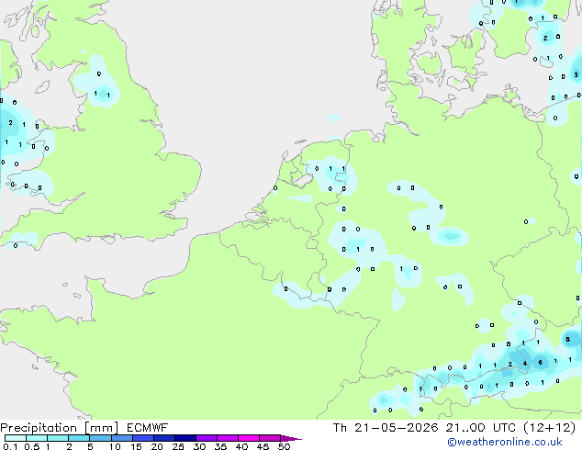Click the "0.1" legend scale label
The height and width of the screenshot is (450, 582).
(10, 446)
